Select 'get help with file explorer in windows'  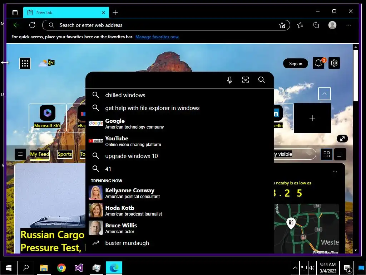[180, 108]
